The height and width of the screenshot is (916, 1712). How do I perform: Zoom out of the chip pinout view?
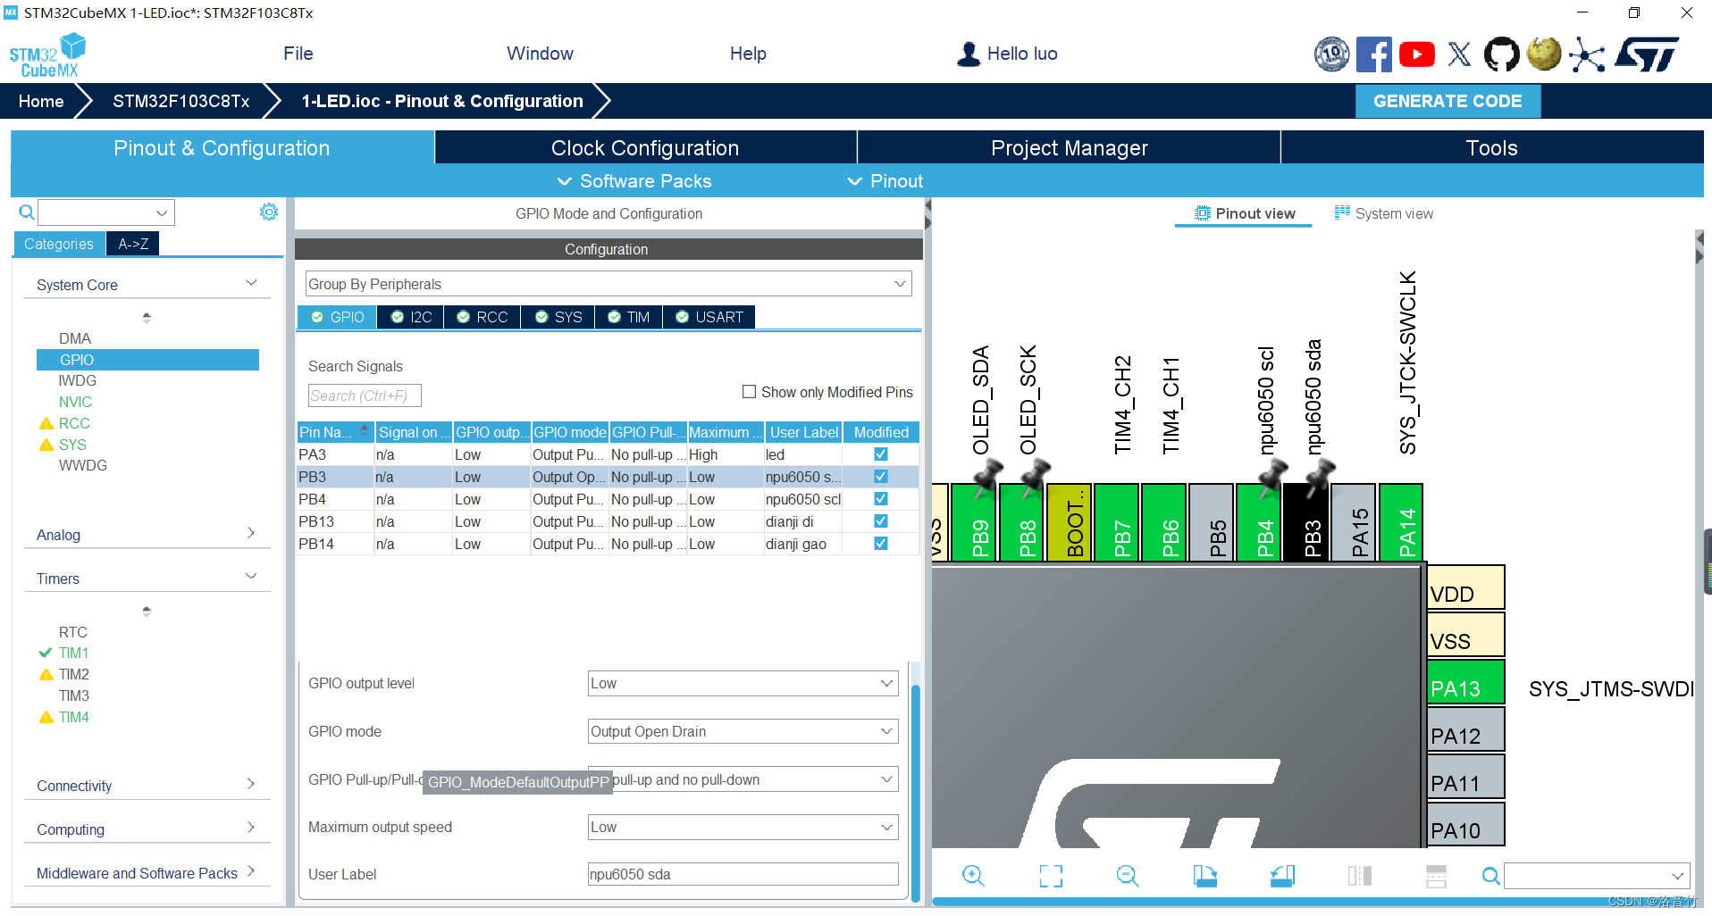point(1128,876)
